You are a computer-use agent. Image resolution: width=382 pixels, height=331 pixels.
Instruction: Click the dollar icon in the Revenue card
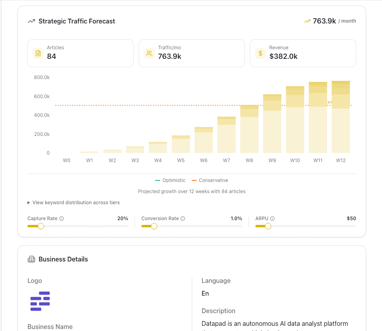coord(260,53)
